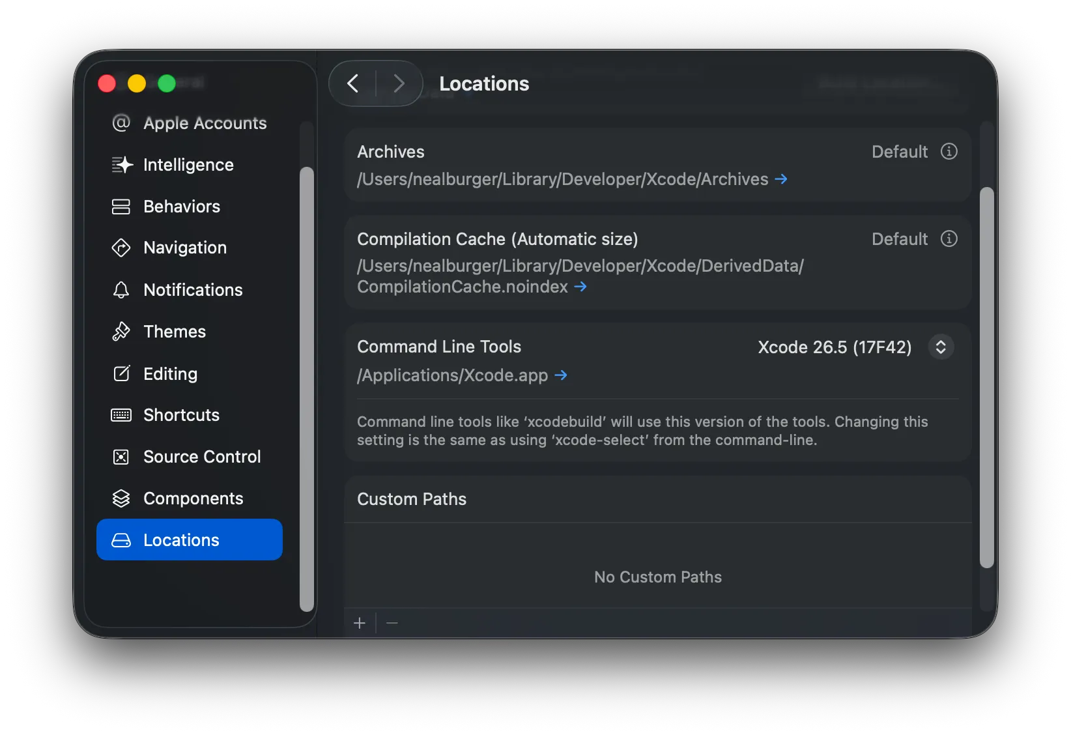Switch to Intelligence settings
The image size is (1071, 735).
190,165
